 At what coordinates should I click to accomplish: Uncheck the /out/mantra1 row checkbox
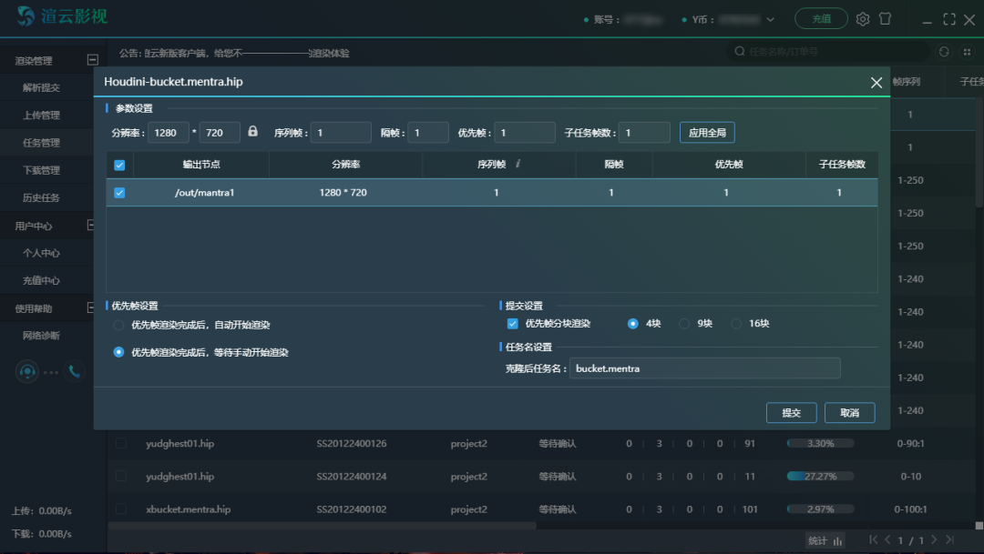click(119, 193)
